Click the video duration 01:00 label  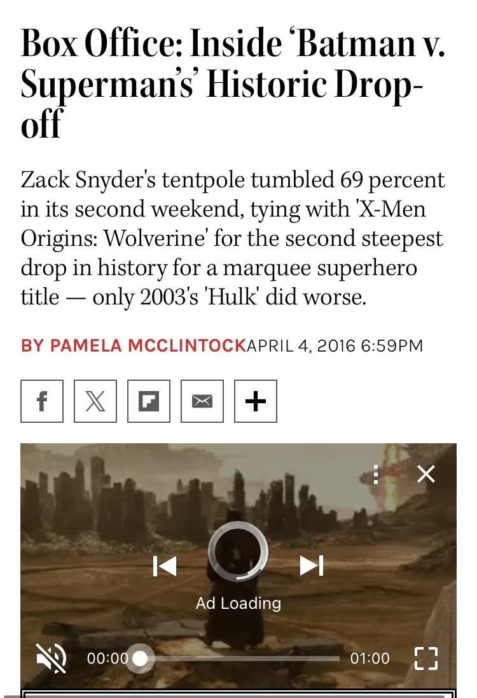pyautogui.click(x=370, y=659)
